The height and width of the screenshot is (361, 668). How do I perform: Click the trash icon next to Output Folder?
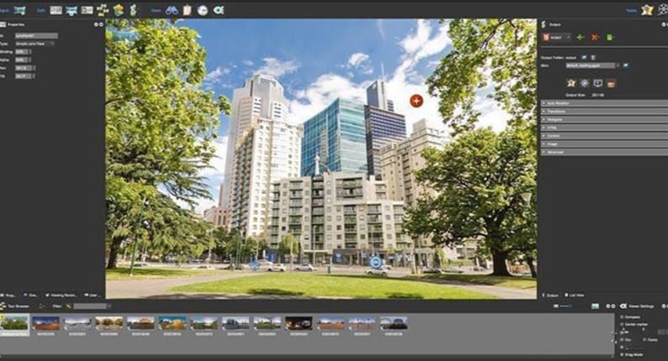593,57
